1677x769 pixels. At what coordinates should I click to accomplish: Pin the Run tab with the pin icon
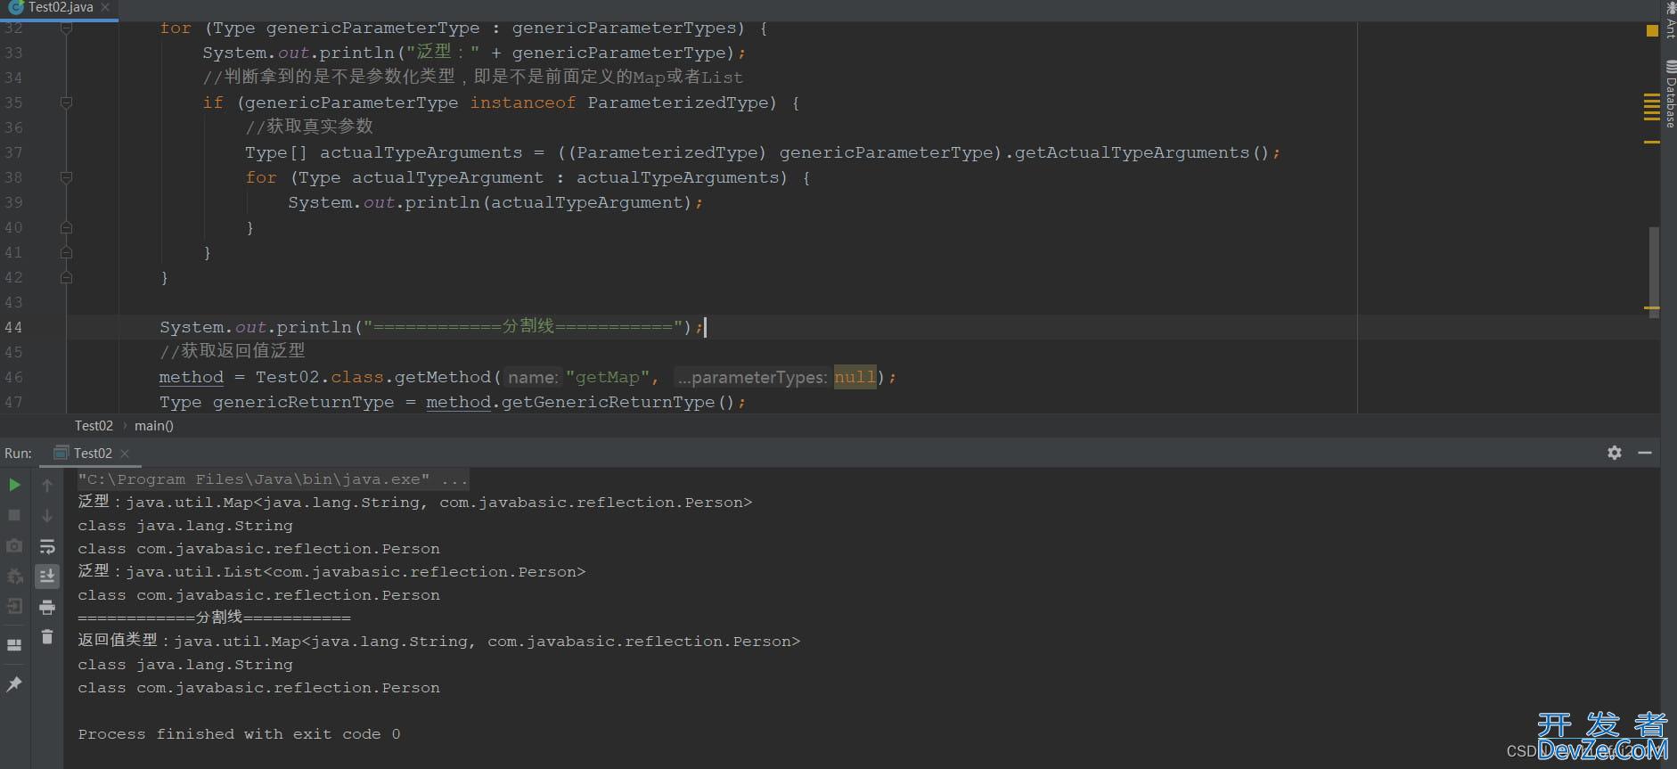click(14, 683)
